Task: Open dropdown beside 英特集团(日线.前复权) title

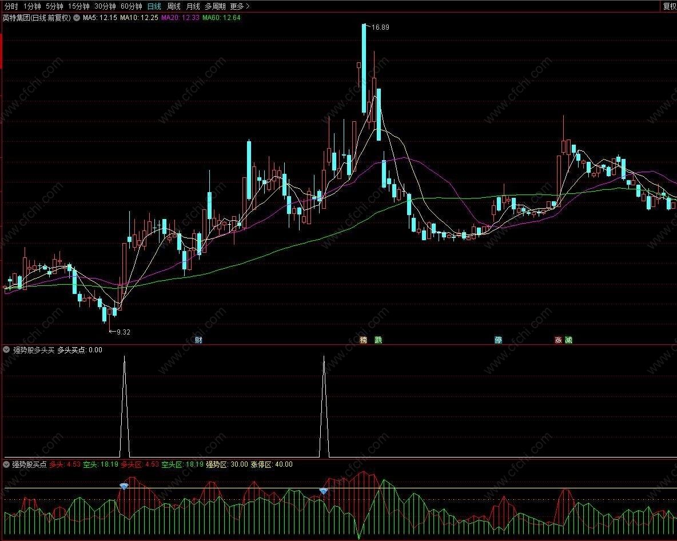Action: click(x=77, y=18)
